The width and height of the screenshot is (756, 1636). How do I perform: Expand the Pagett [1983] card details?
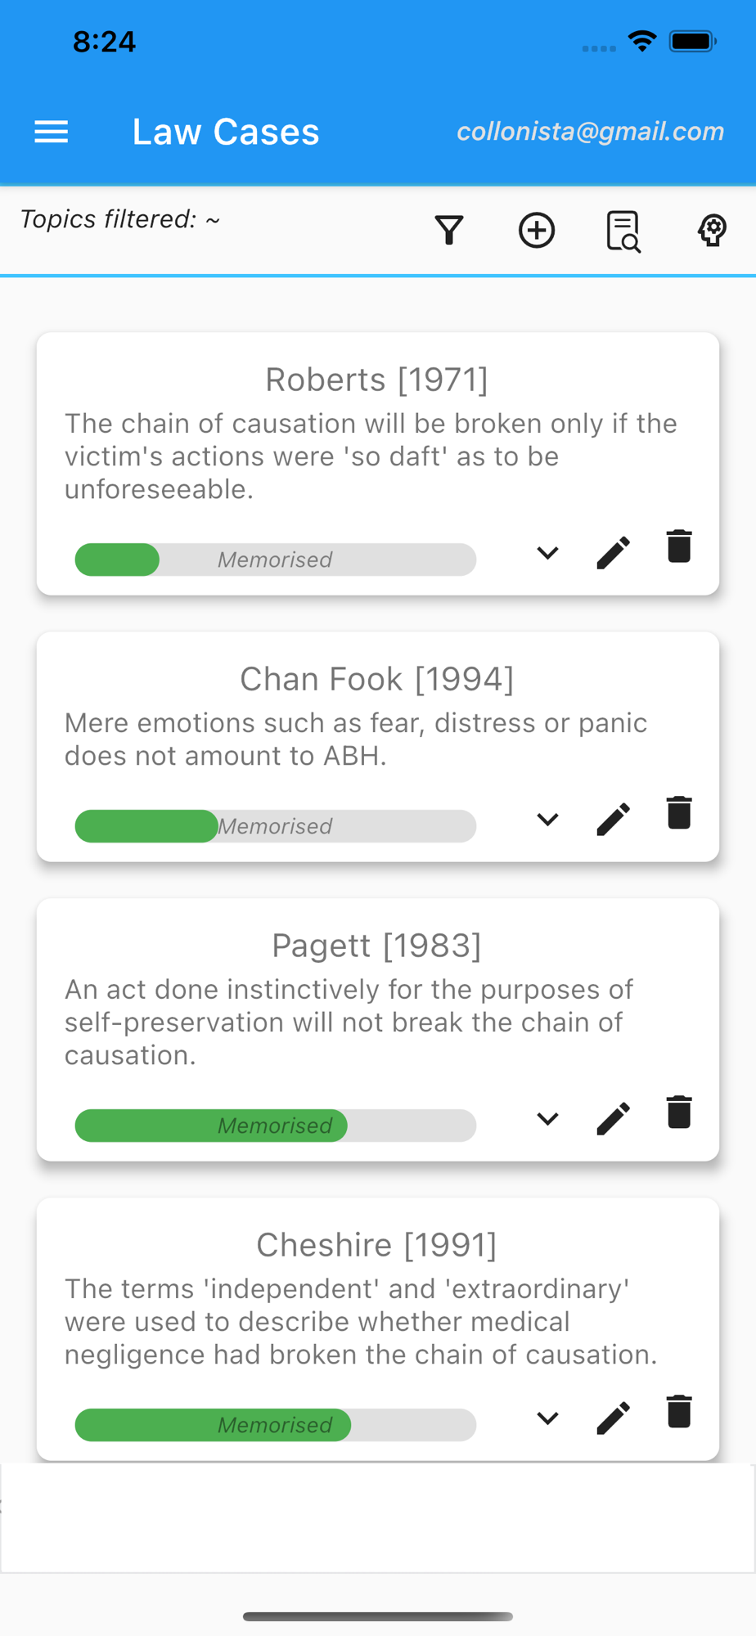point(547,1119)
